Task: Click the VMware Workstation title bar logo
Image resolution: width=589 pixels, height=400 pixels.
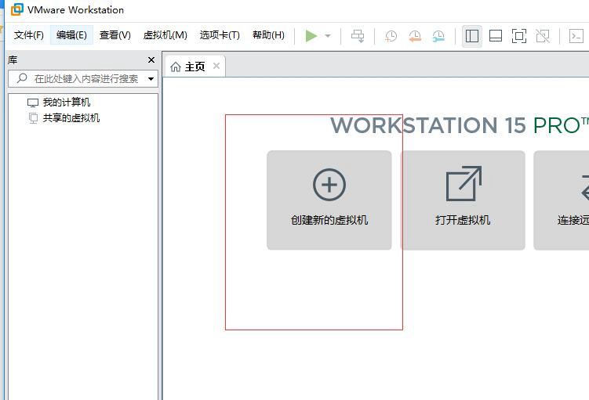Action: (17, 9)
